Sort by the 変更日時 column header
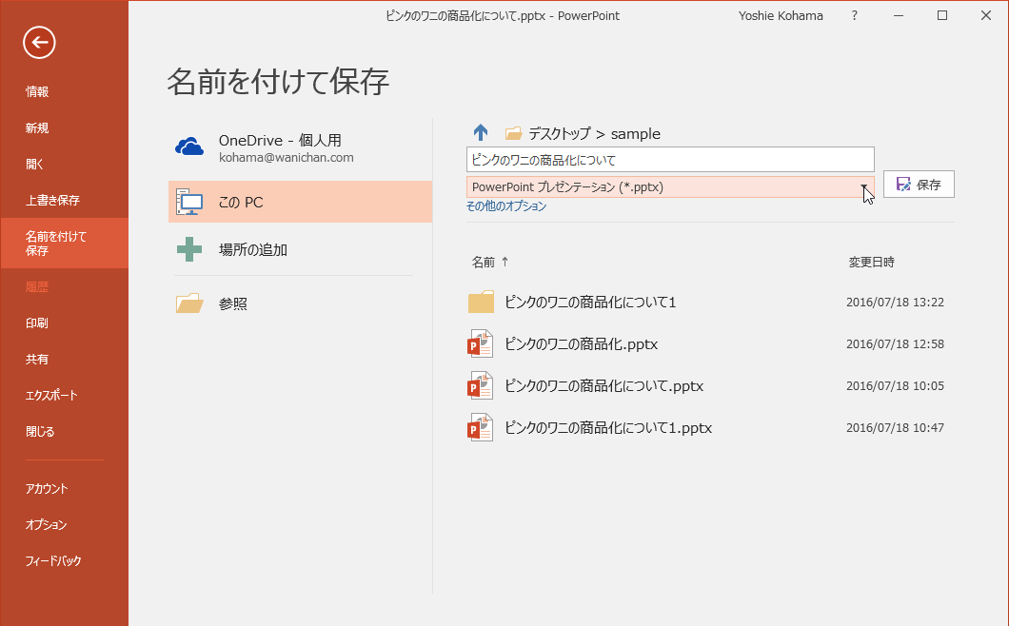Image resolution: width=1009 pixels, height=626 pixels. 871,262
